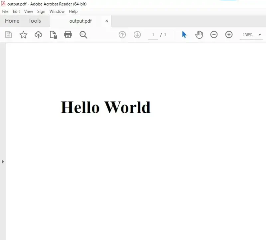This screenshot has width=266, height=240.
Task: Go to next page arrow
Action: 137,35
